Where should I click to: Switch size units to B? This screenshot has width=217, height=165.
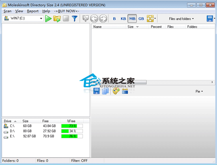[x=114, y=19]
